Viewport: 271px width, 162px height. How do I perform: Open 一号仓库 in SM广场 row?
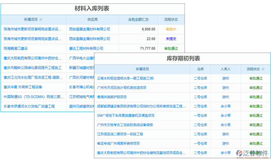pos(200,116)
